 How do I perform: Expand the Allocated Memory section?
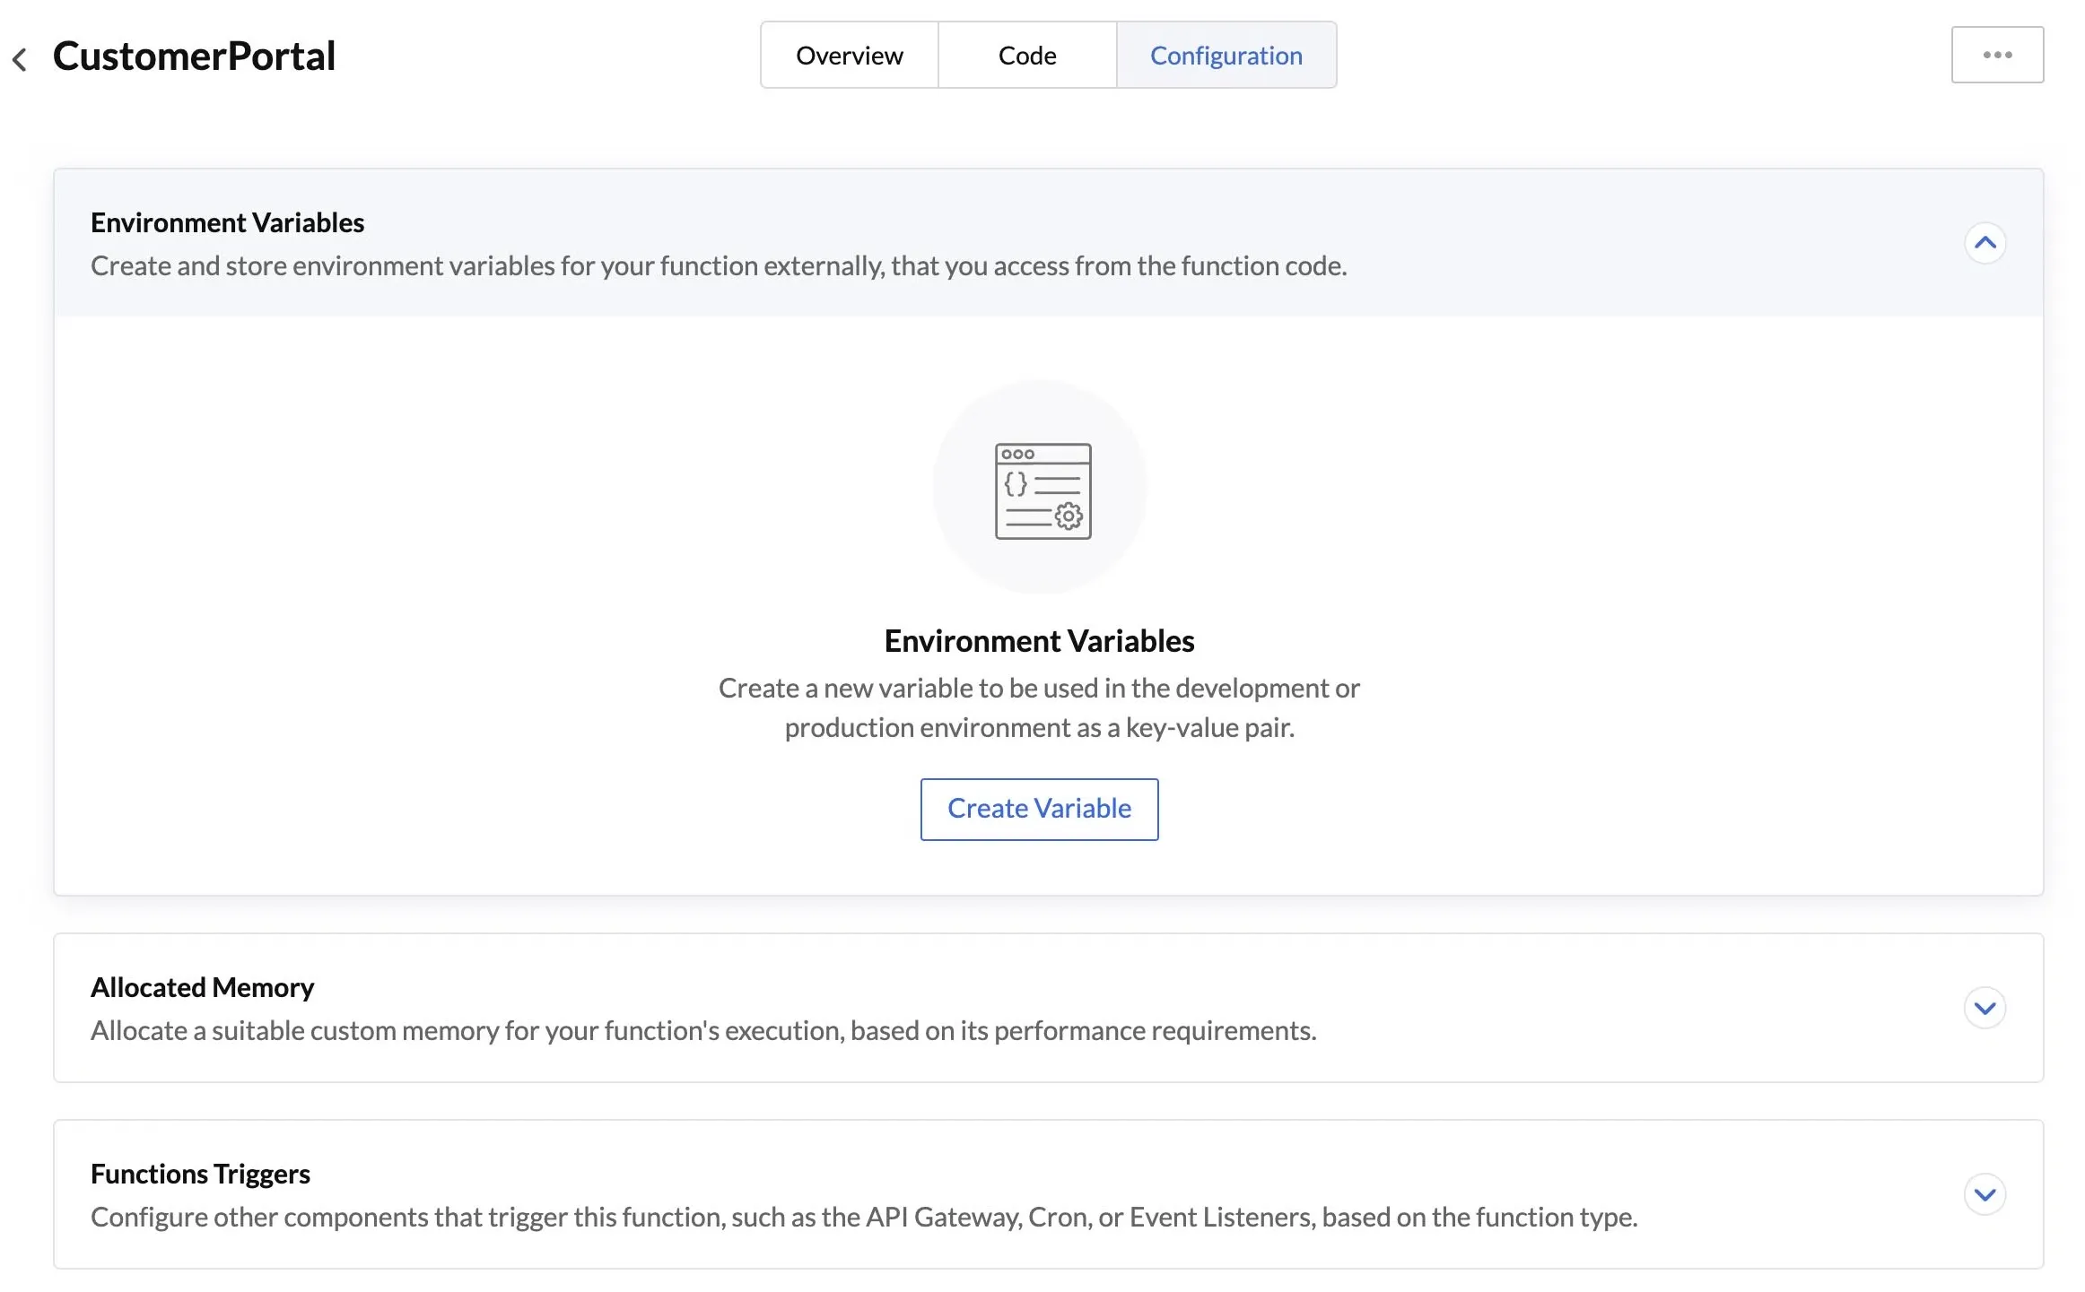point(1985,1008)
